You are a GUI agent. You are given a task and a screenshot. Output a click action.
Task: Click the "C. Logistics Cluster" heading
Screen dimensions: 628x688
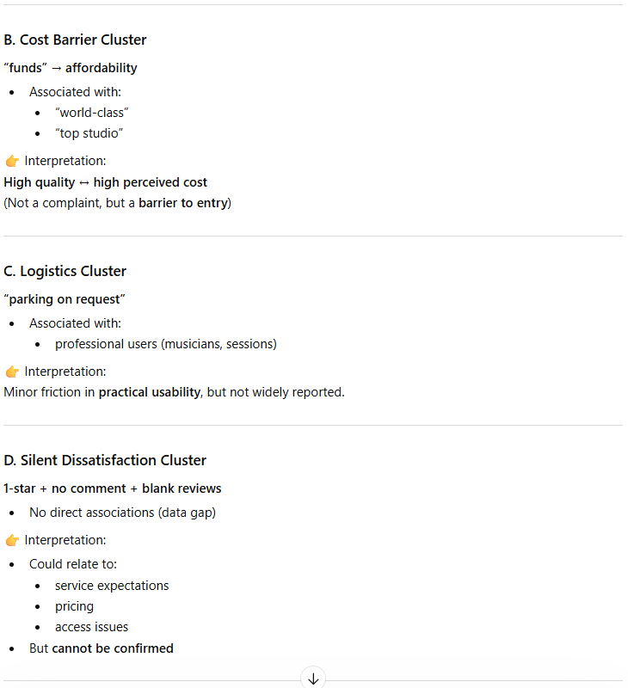pyautogui.click(x=65, y=271)
